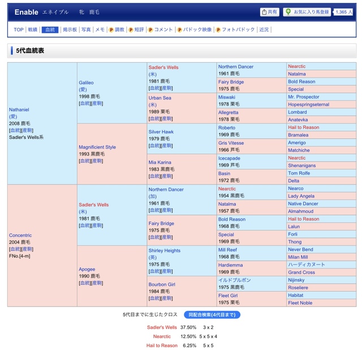Click Hail to Reason in cross summary
The height and width of the screenshot is (350, 362).
[162, 345]
